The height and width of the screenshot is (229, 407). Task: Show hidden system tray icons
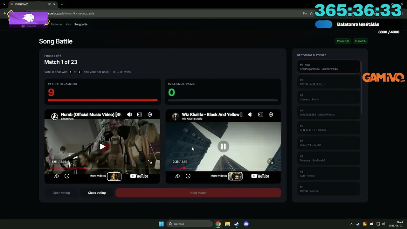[351, 224]
